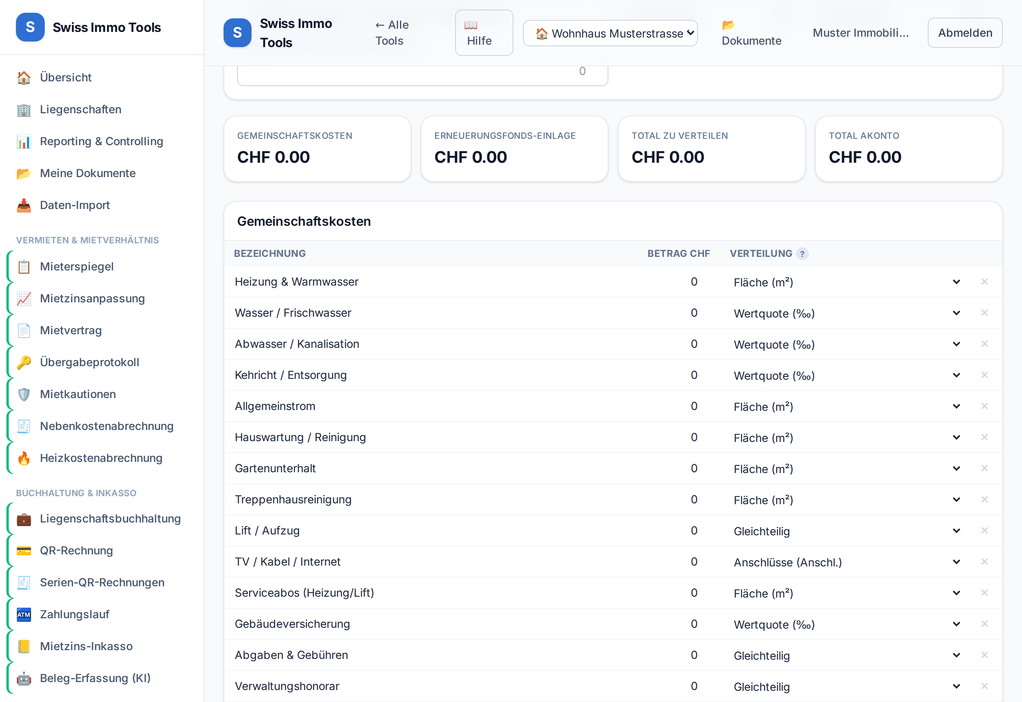The image size is (1022, 702).
Task: Click the Heizkostenabrechnung flame icon
Action: (24, 458)
